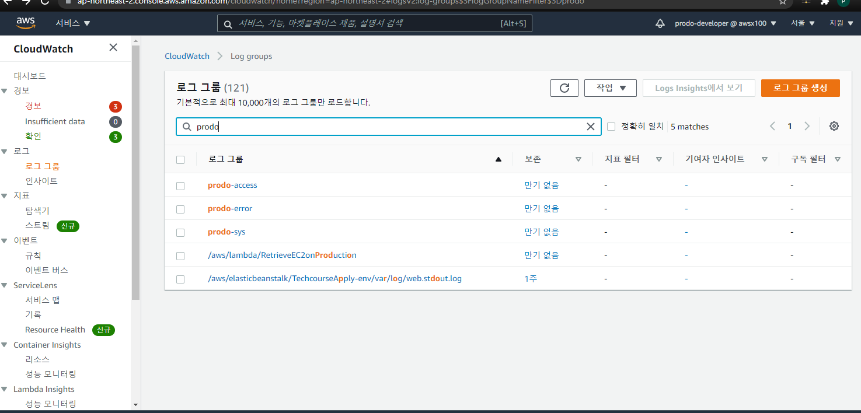The width and height of the screenshot is (861, 413).
Task: Click the browser bookmark star icon
Action: [x=783, y=2]
